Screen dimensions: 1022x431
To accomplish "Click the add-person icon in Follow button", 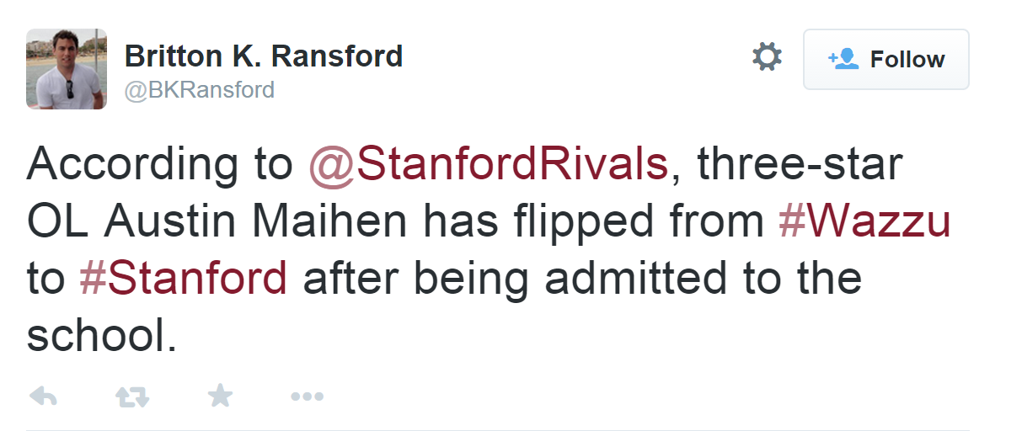I will coord(843,59).
